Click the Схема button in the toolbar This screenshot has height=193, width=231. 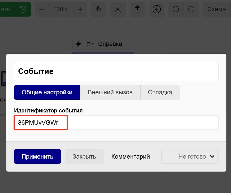coord(216,9)
